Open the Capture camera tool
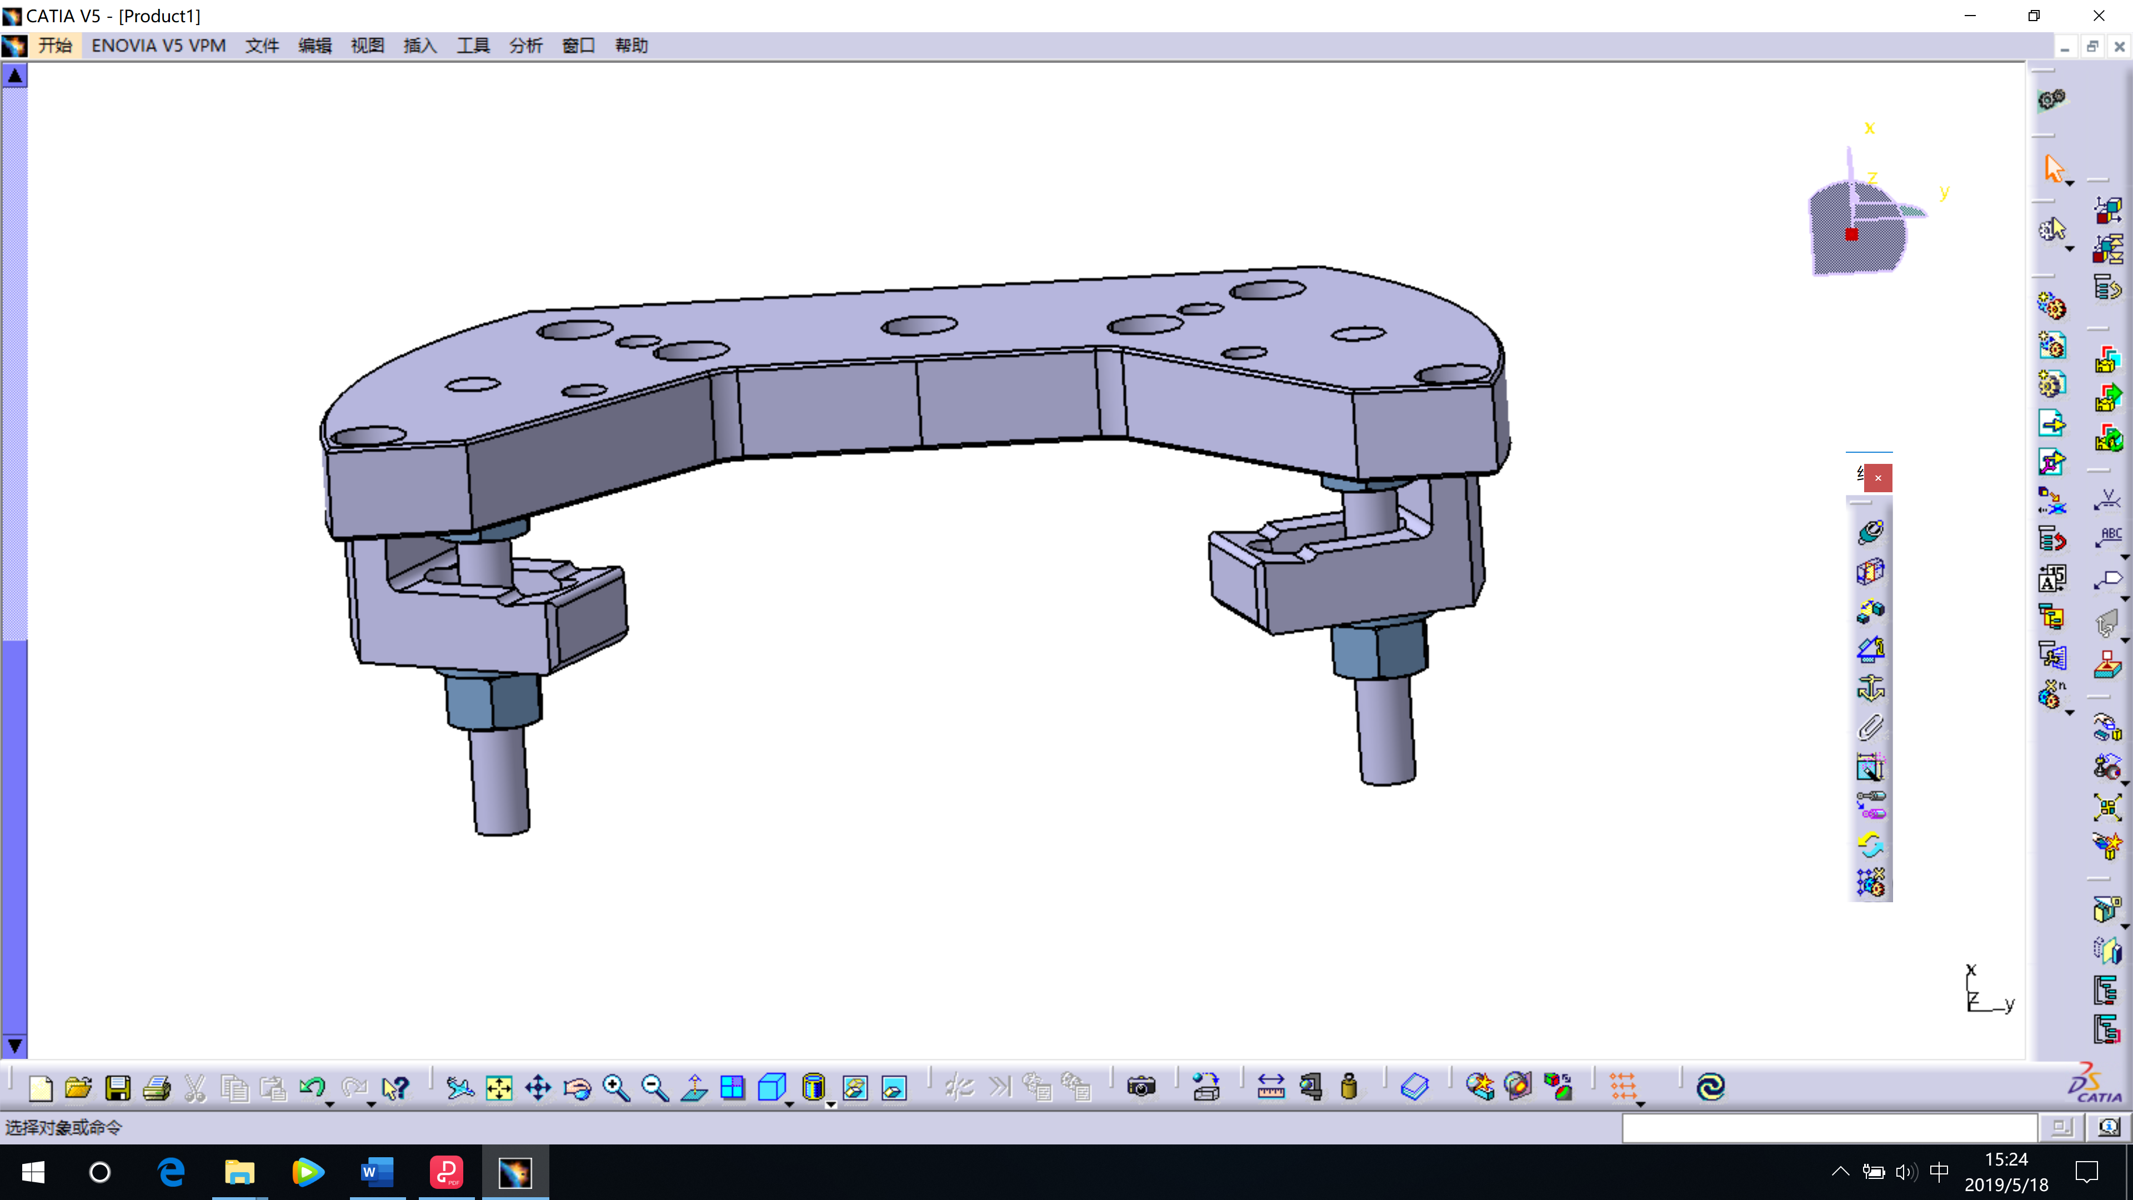The image size is (2133, 1200). (x=1141, y=1087)
